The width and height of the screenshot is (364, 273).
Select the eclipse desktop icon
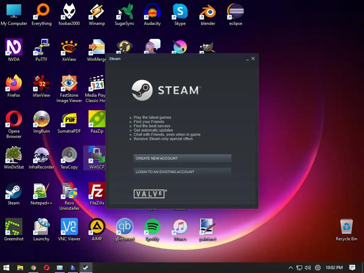(236, 14)
